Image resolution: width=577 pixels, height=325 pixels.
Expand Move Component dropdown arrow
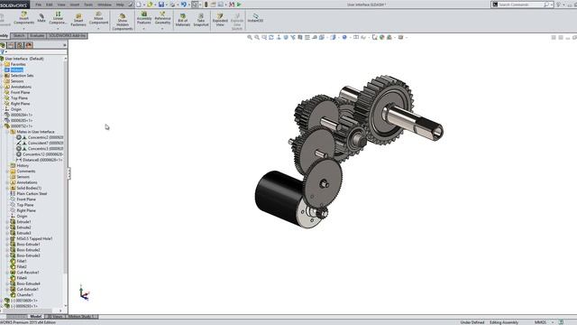click(x=98, y=28)
